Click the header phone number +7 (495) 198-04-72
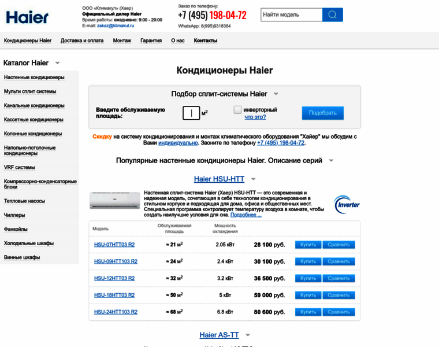 tap(212, 15)
